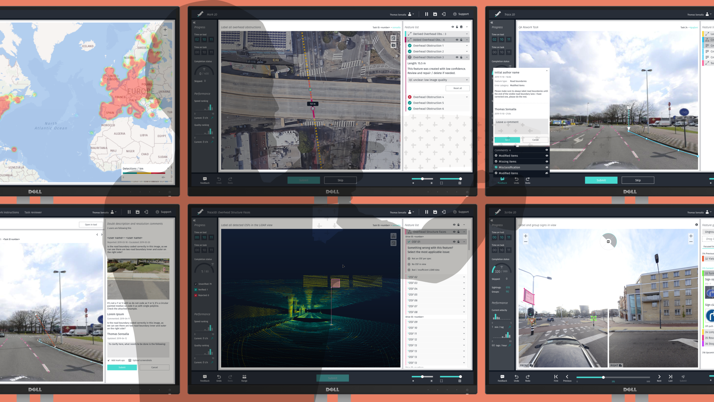Screen dimensions: 714x402
Task: Go to Next frame in Scribe 2D
Action: (x=659, y=378)
